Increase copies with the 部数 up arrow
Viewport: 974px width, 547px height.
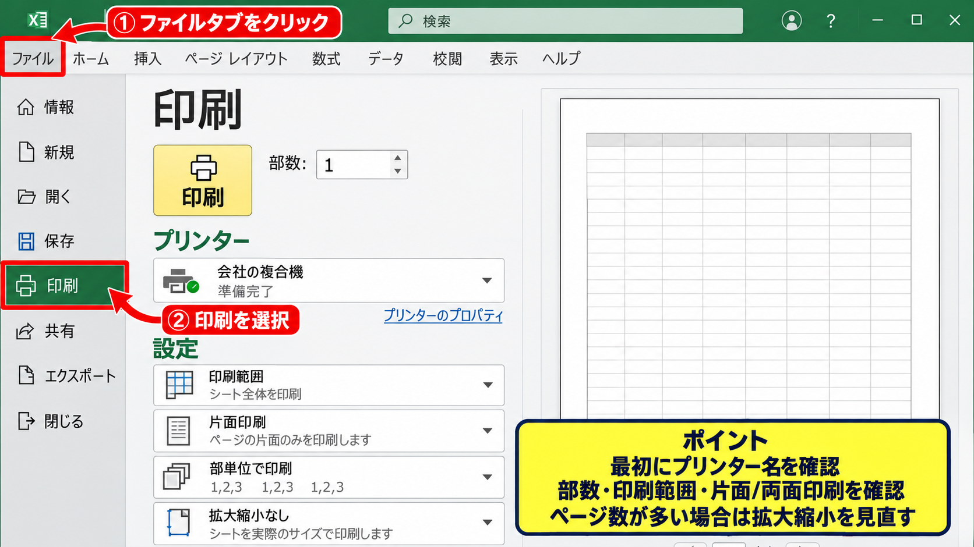397,158
